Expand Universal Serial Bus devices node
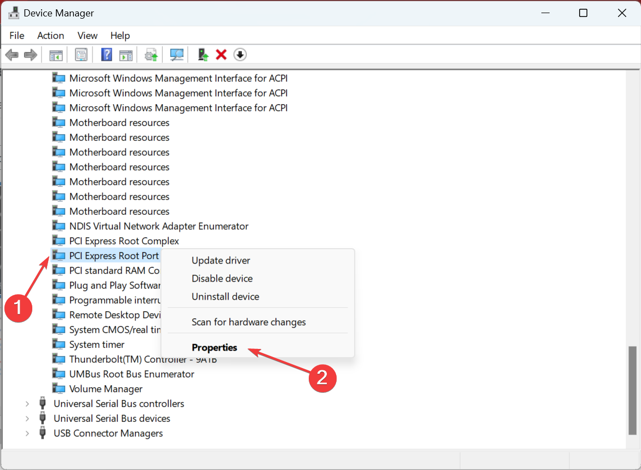Screen dimensions: 641x470 pyautogui.click(x=27, y=419)
